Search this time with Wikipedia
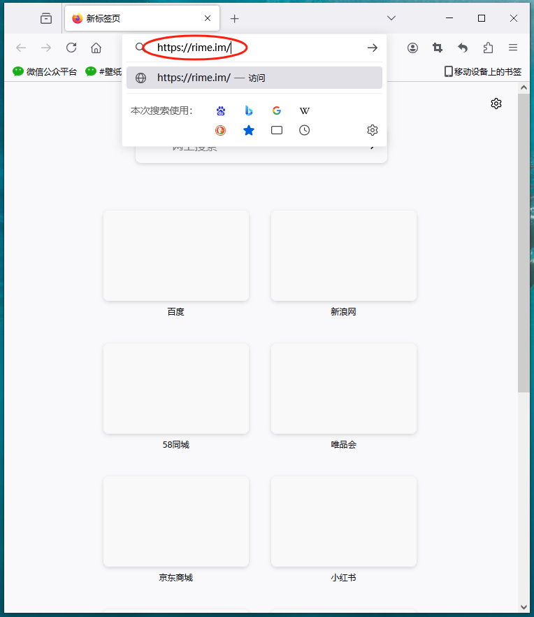Viewport: 534px width, 617px height. click(x=304, y=111)
